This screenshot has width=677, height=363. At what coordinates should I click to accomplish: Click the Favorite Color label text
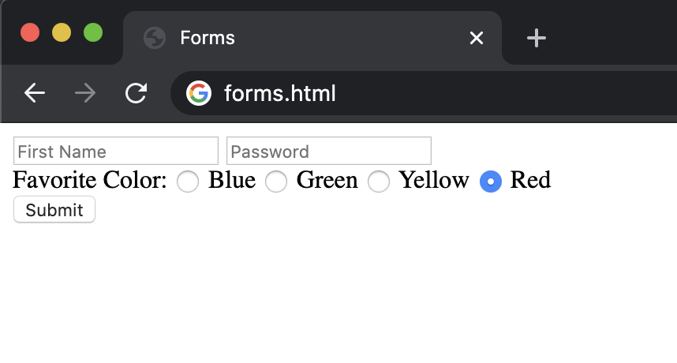pos(90,181)
